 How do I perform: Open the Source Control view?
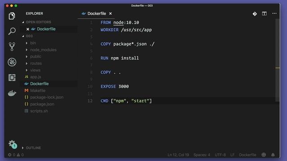point(12,47)
